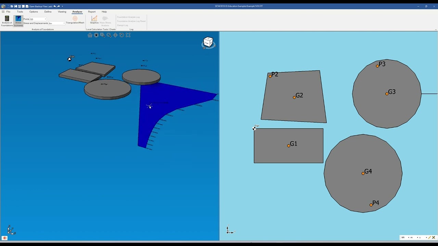Click the save icon in quick access toolbar
The height and width of the screenshot is (246, 438).
15,6
